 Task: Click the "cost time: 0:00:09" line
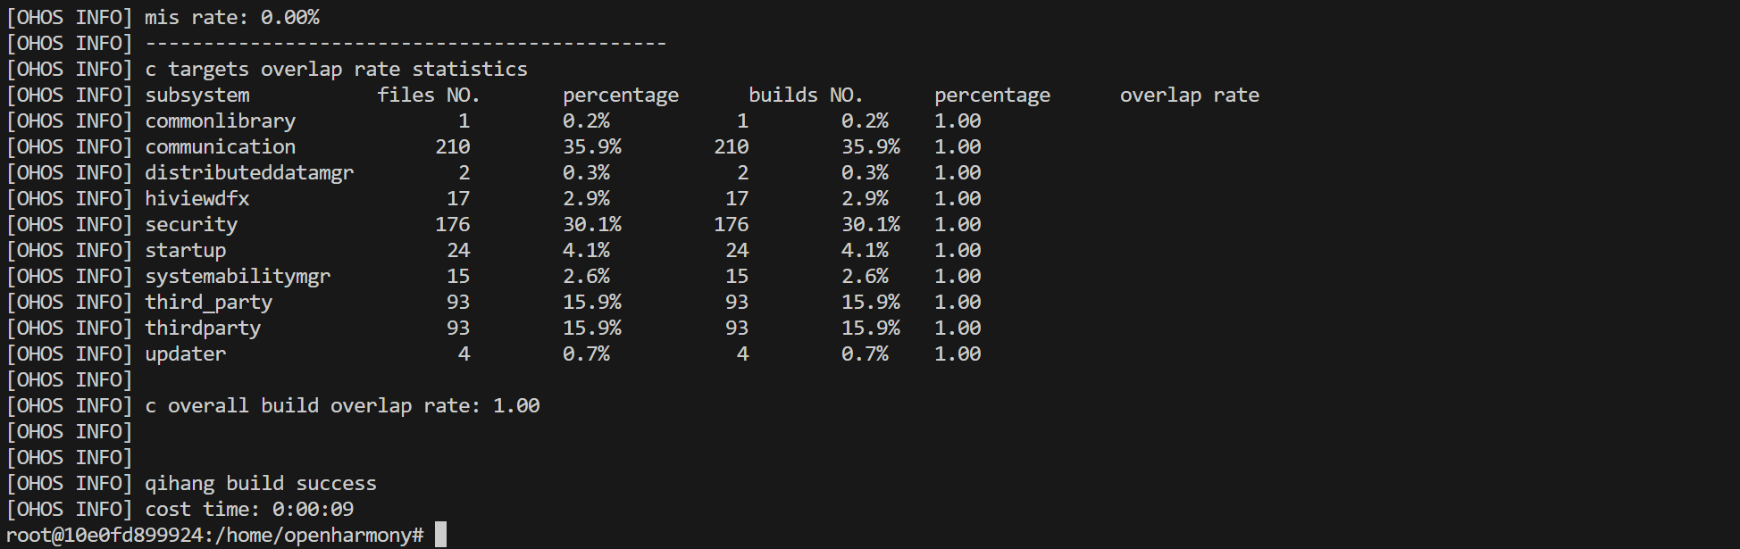249,509
